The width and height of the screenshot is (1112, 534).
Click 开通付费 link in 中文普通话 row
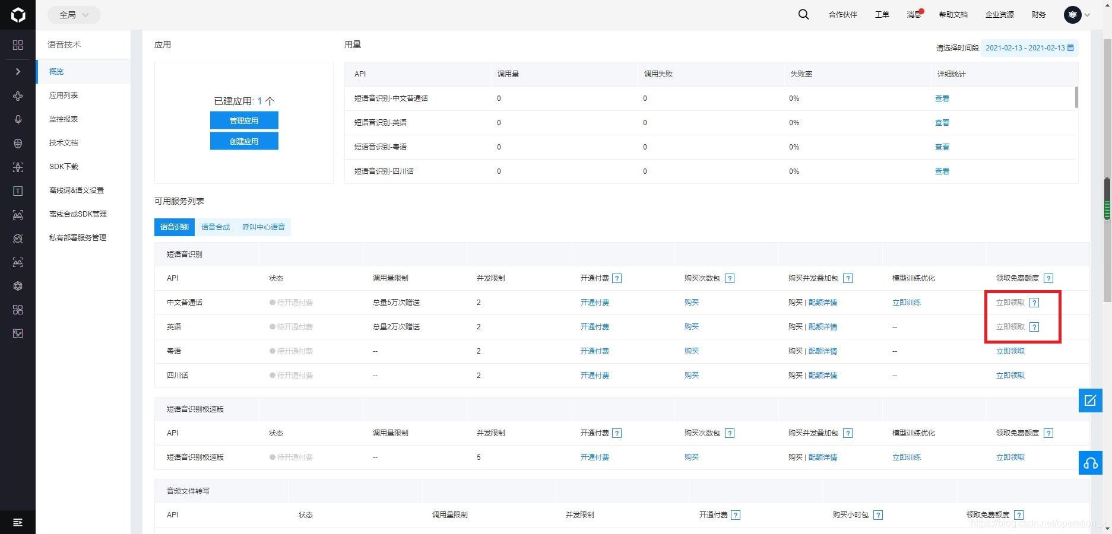pyautogui.click(x=595, y=303)
